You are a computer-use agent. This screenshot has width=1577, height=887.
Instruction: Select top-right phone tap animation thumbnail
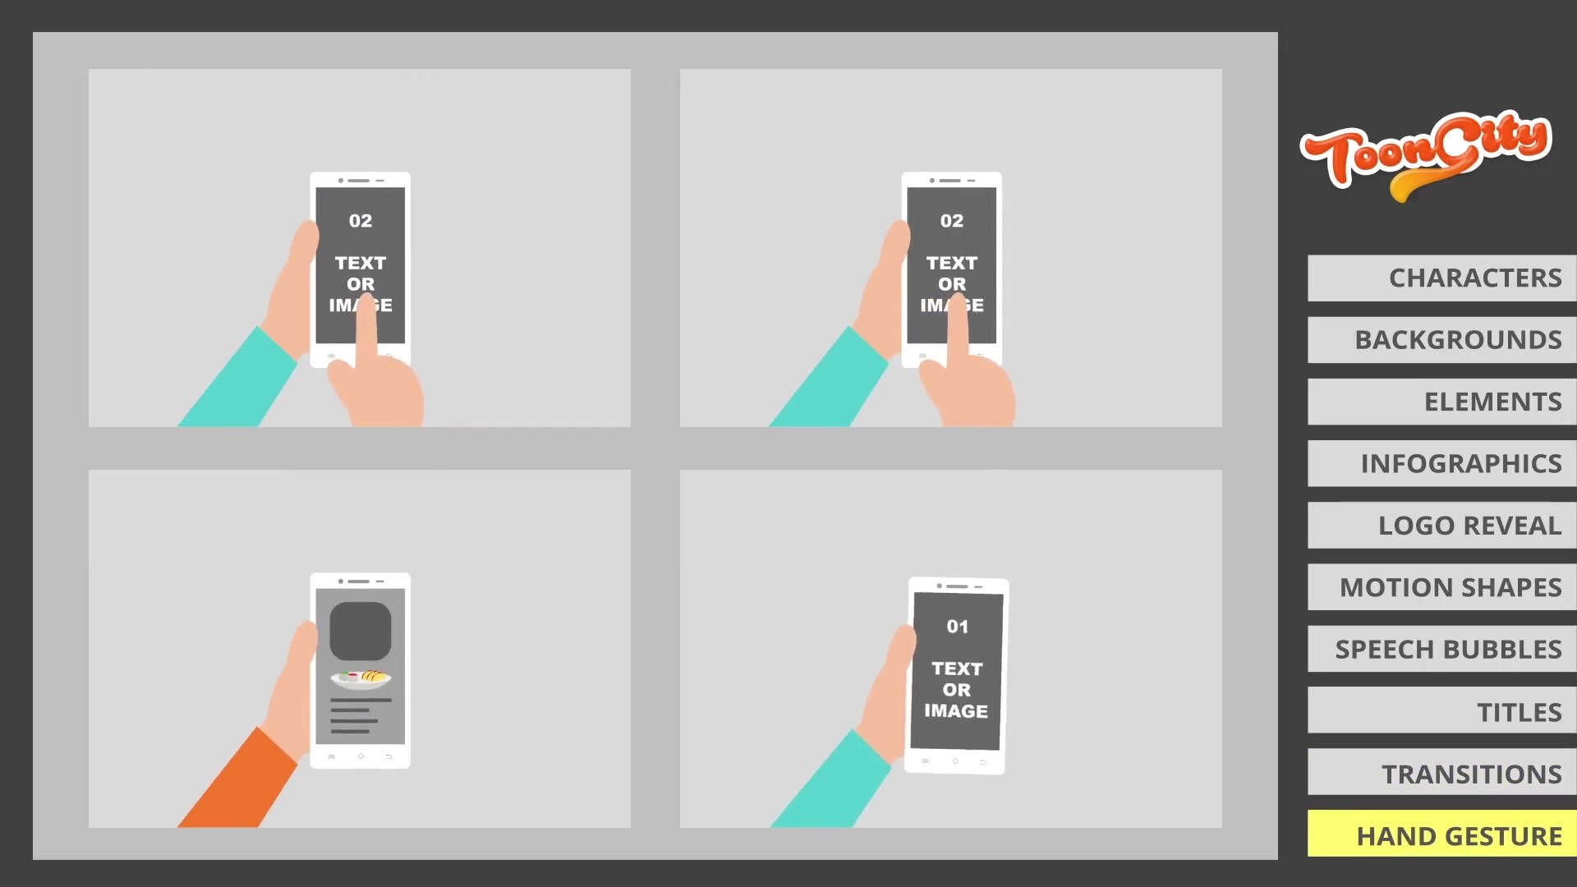pyautogui.click(x=949, y=248)
